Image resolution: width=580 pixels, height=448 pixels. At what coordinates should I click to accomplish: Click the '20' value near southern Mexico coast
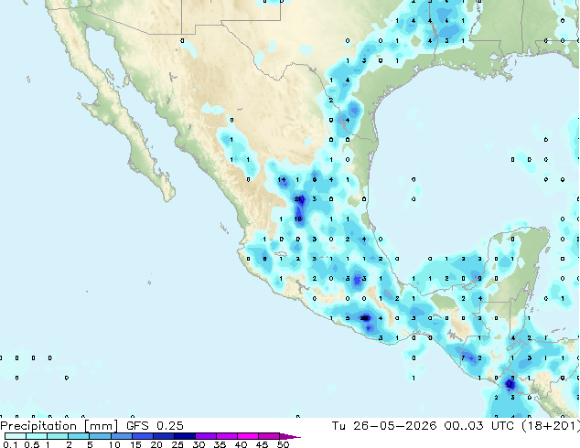coord(364,318)
